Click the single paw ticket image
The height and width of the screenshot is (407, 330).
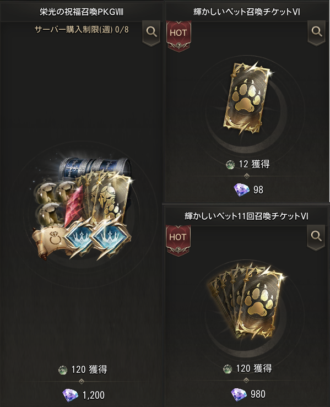coord(247,97)
